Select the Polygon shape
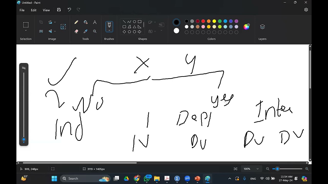The image size is (328, 184). 129,27
